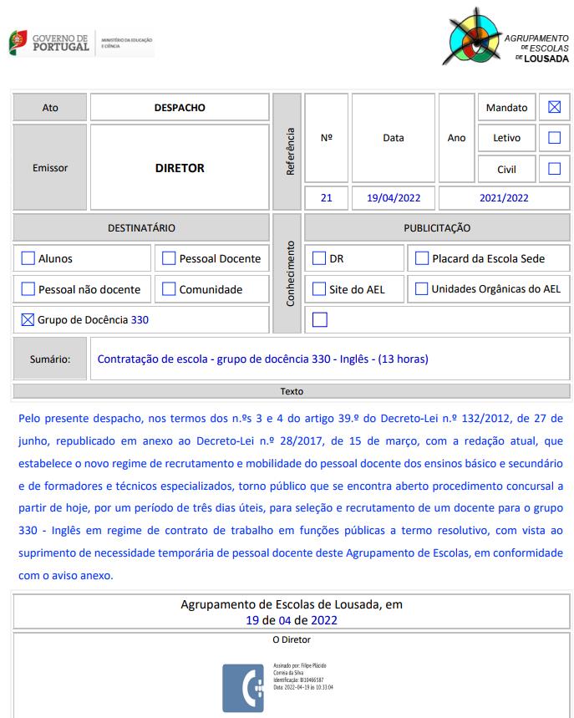The width and height of the screenshot is (574, 718).
Task: Tick the Unidades Orgânicas do AEL checkbox
Action: 421,289
